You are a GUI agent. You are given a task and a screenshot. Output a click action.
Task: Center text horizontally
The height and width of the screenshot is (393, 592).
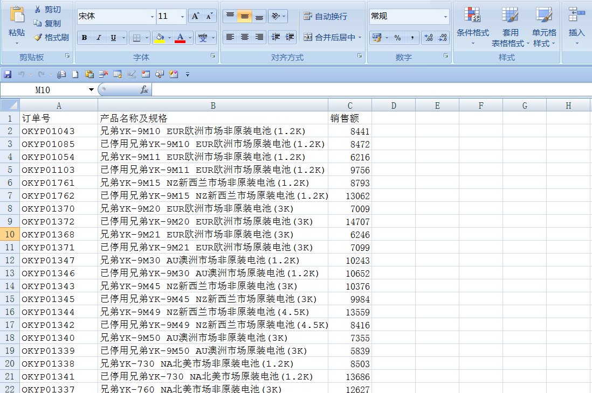click(x=244, y=37)
